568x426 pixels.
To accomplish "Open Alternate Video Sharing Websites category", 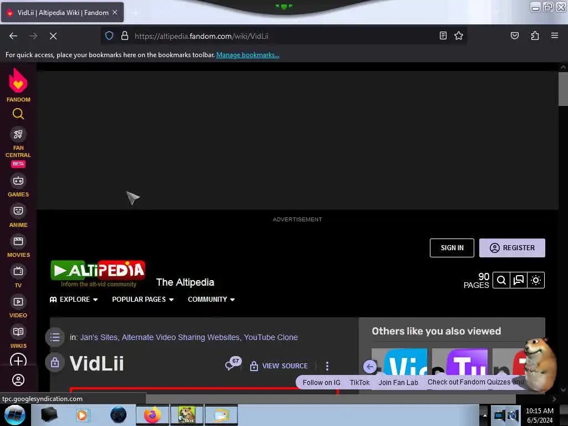I will [x=180, y=337].
